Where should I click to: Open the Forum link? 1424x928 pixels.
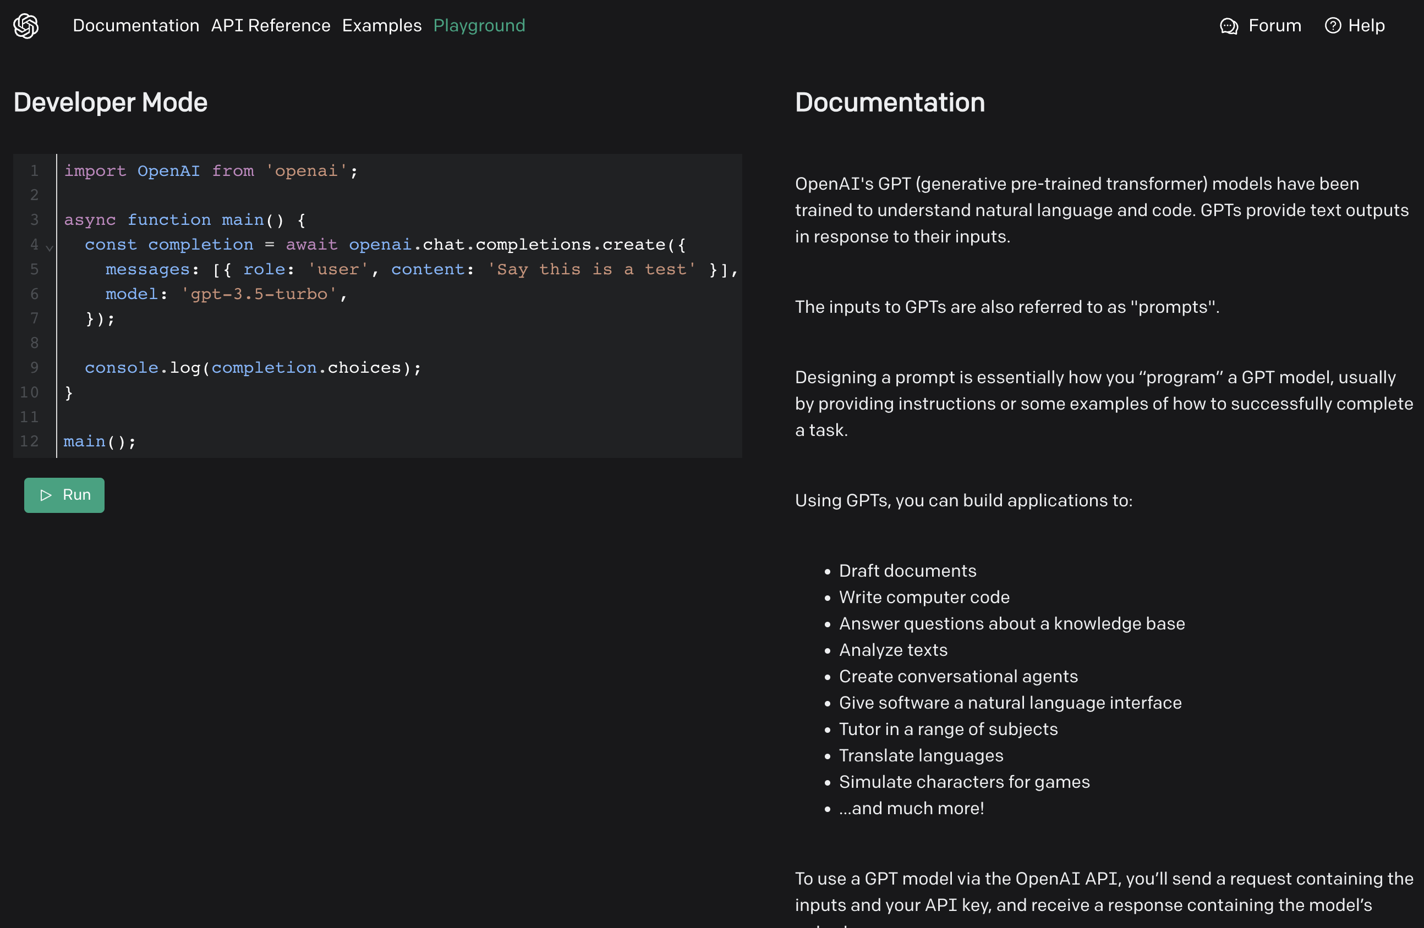click(x=1274, y=26)
